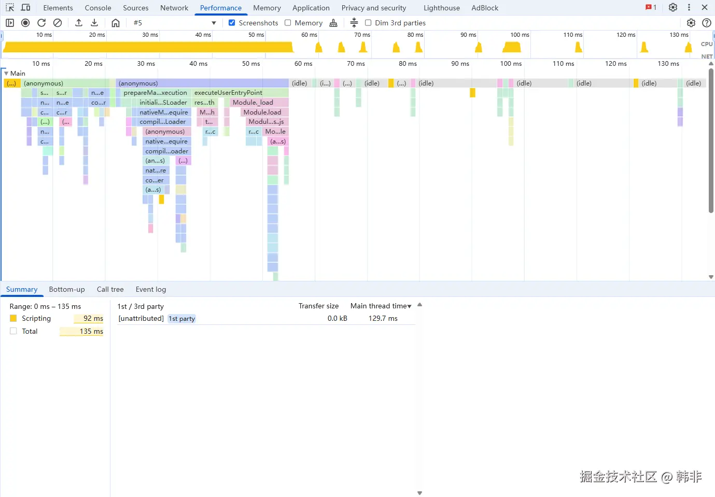Open the Performance help question-mark icon
Viewport: 715px width, 497px height.
pyautogui.click(x=706, y=23)
